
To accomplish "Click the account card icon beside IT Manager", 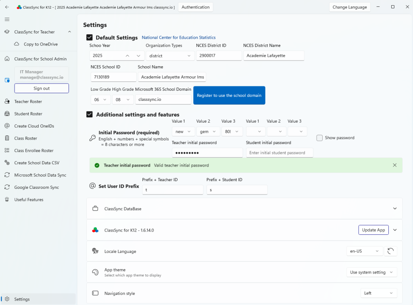I will pos(7,80).
